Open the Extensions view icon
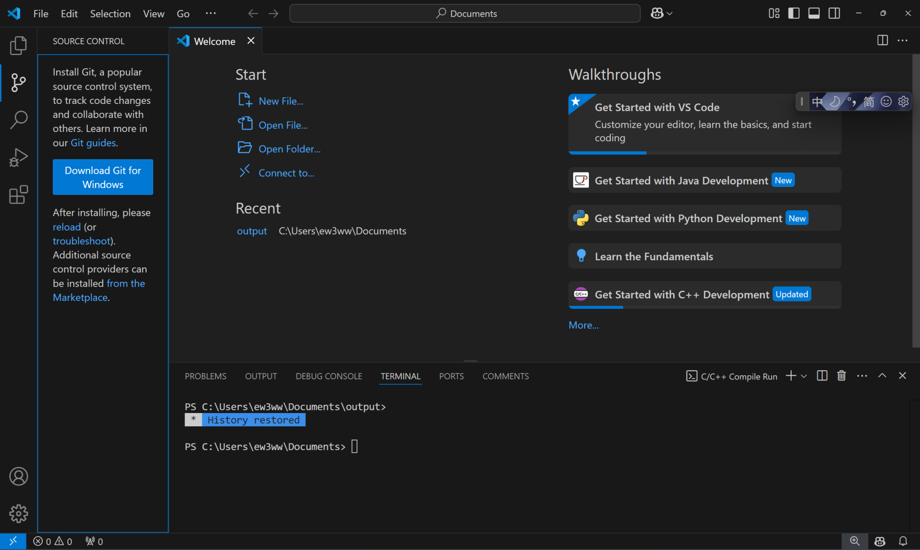 pos(18,195)
